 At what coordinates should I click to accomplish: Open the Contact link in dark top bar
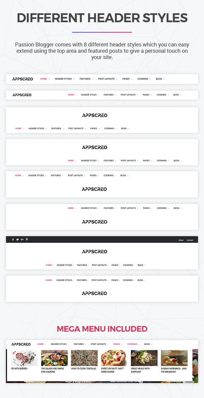click(x=190, y=240)
